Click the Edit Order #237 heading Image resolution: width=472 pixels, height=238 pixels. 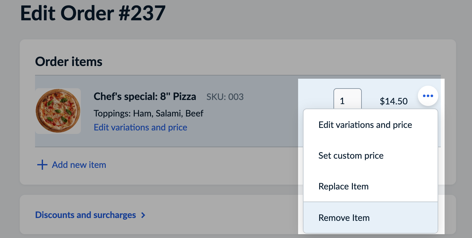(x=93, y=13)
